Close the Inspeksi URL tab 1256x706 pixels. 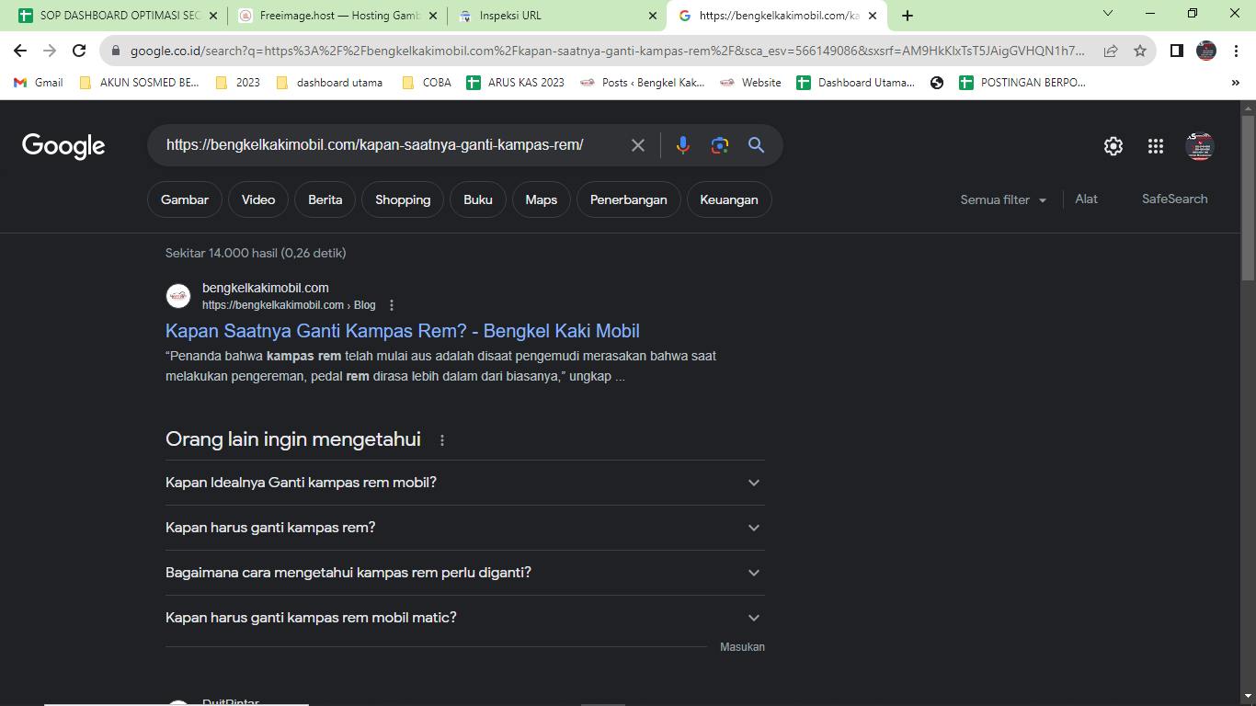click(653, 16)
